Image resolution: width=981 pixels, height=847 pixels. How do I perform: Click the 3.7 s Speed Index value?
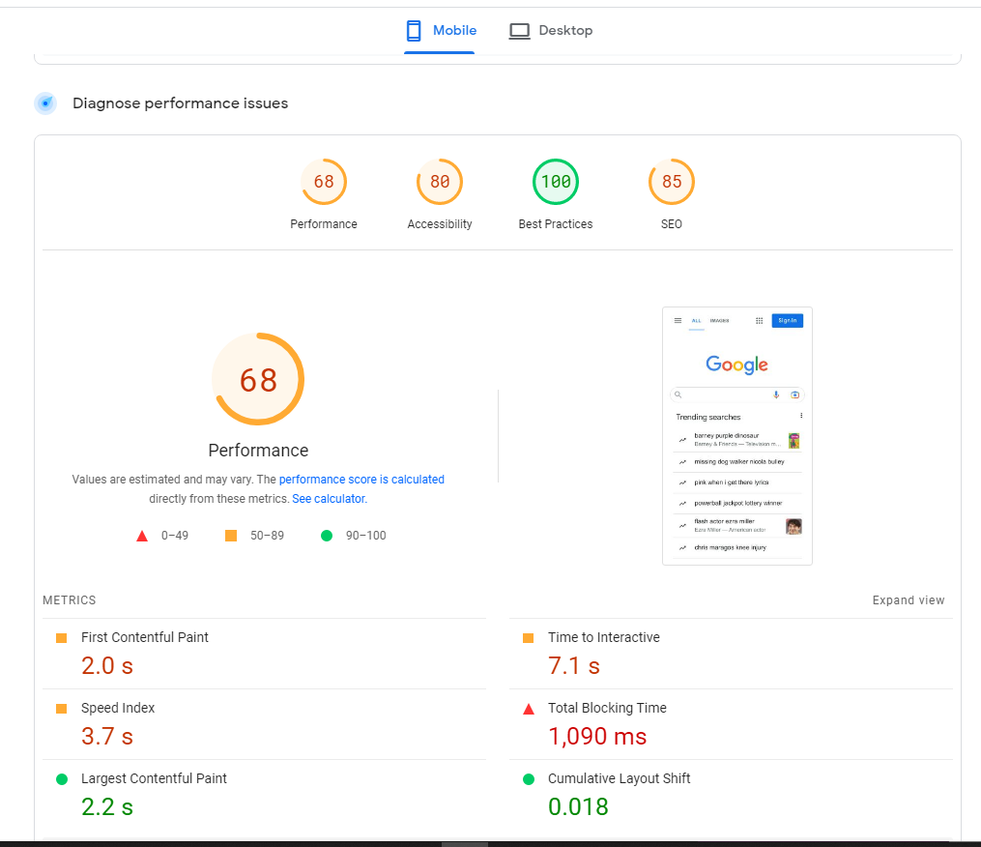[x=107, y=737]
